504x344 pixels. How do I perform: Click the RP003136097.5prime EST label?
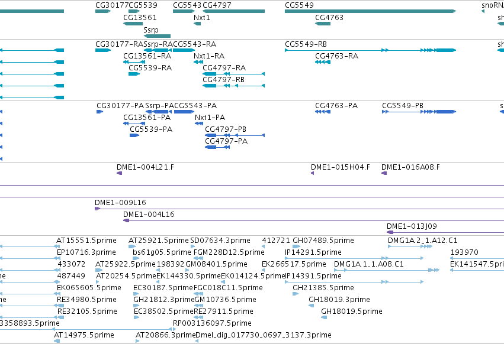click(x=212, y=323)
